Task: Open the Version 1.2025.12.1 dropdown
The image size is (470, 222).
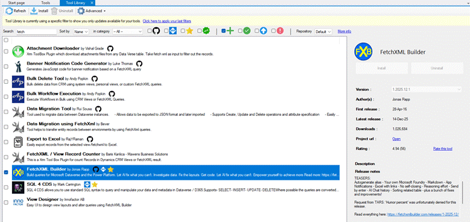Action: [426, 89]
